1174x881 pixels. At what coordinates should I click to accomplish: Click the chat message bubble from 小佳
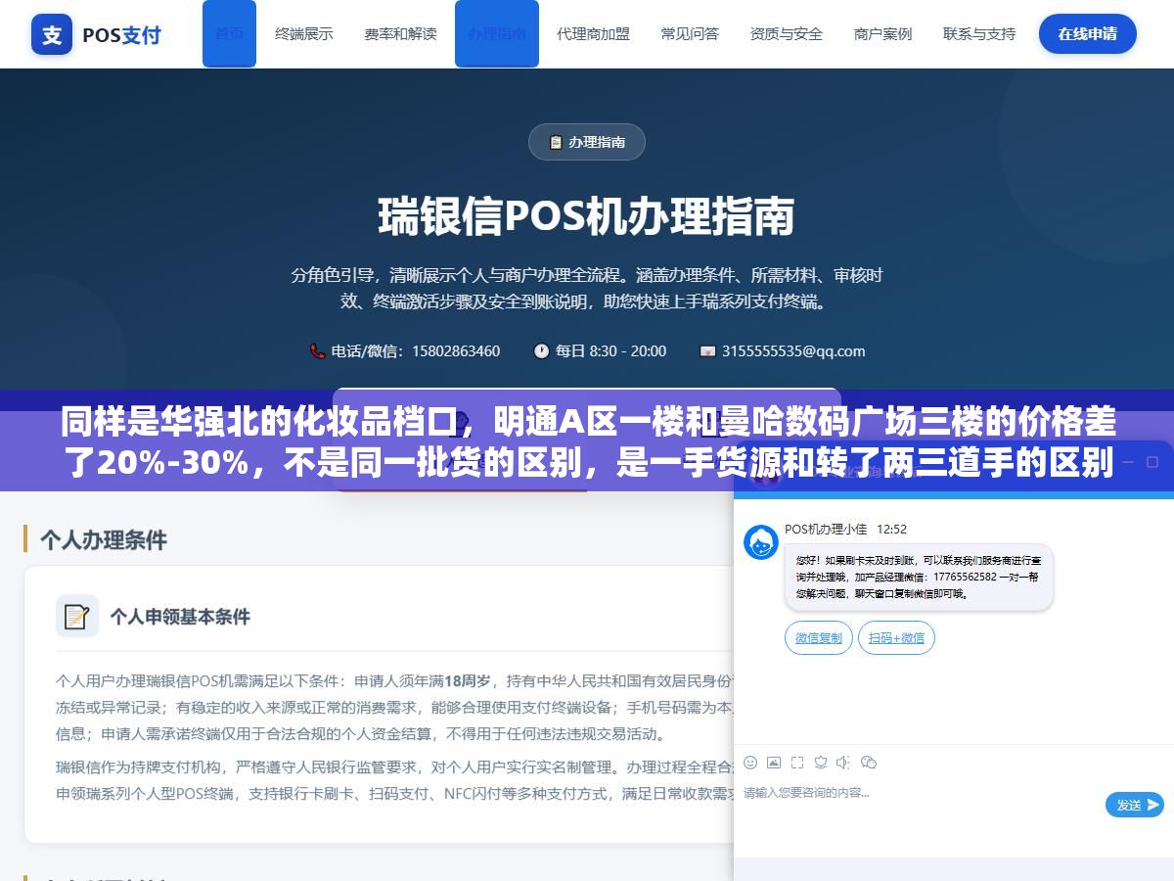919,578
